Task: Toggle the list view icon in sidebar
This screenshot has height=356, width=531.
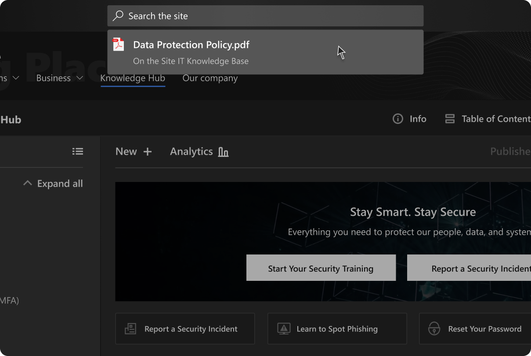Action: tap(78, 152)
